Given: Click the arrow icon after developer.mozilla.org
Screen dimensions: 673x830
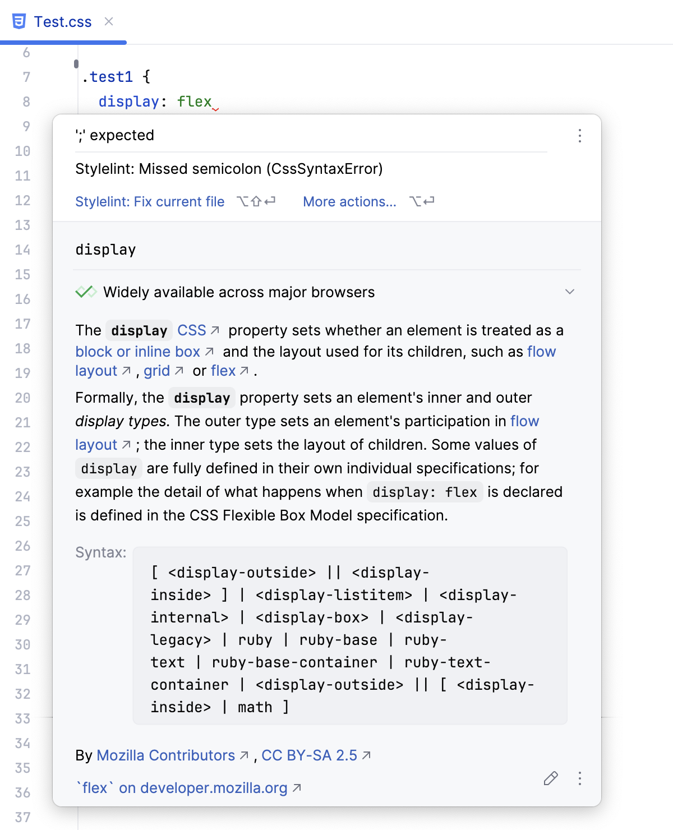Looking at the screenshot, I should click(x=297, y=789).
